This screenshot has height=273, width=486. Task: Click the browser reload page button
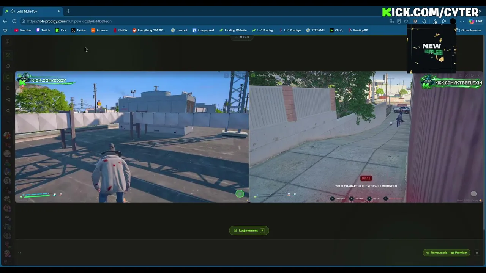click(14, 21)
